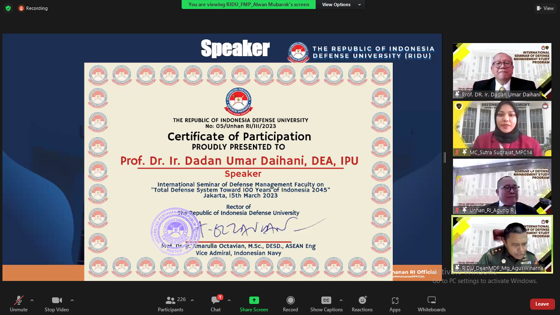Open the Participants panel
Screen dimensions: 560x315
[171, 304]
